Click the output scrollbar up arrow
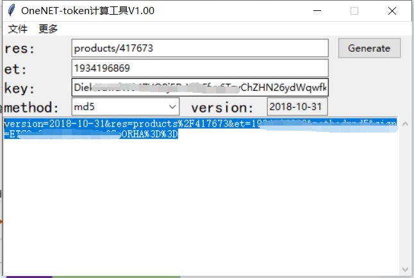The image size is (414, 278). [x=405, y=124]
